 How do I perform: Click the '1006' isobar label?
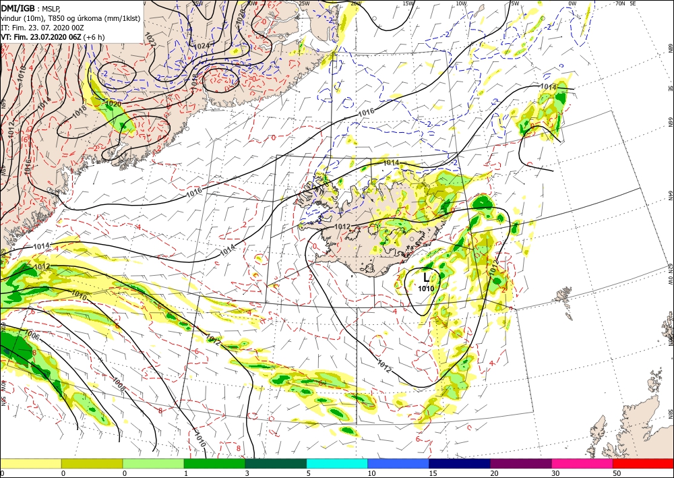(x=32, y=334)
